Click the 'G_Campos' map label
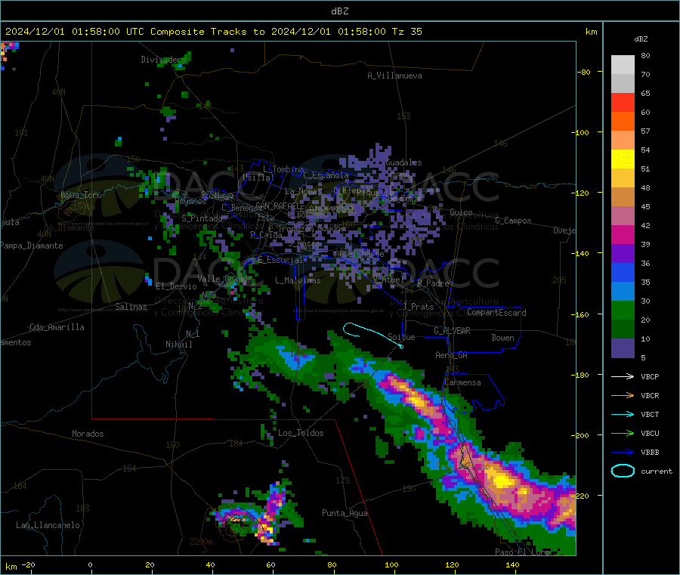This screenshot has width=680, height=575. [513, 221]
